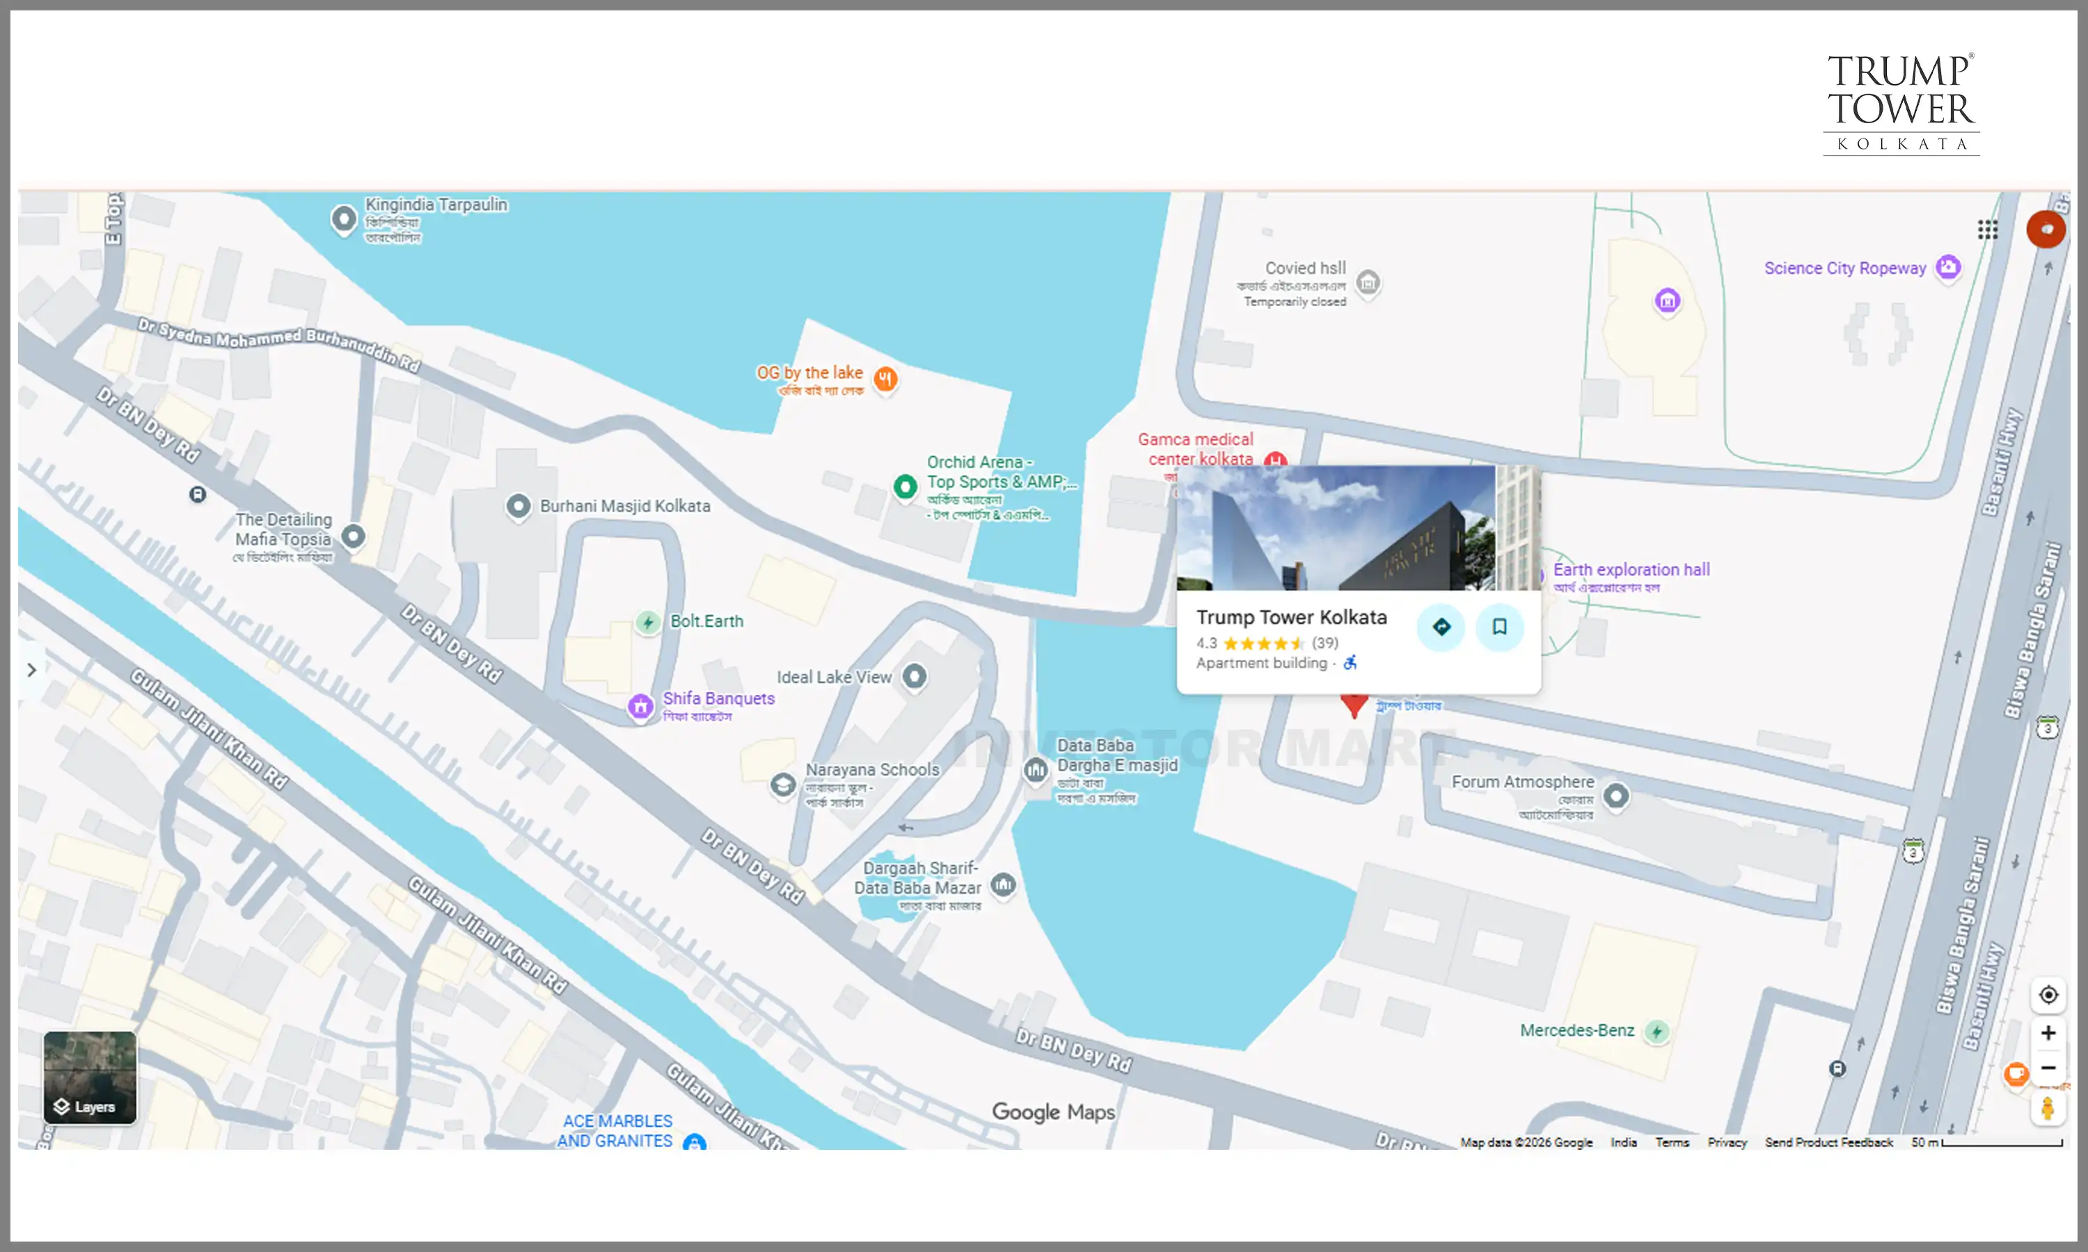Select the Science City Ropeway pin
This screenshot has width=2088, height=1252.
tap(1949, 268)
